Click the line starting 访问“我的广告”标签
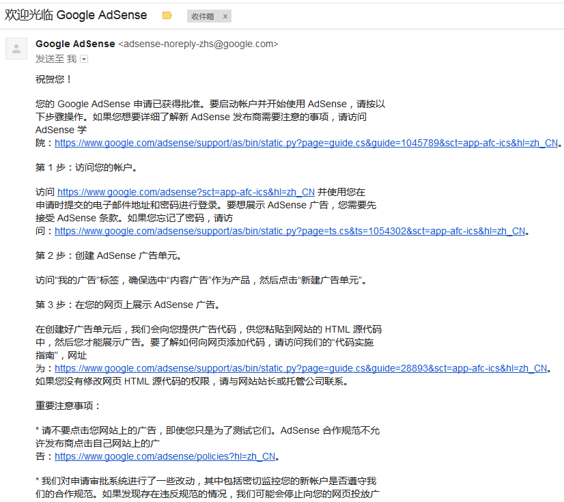The width and height of the screenshot is (564, 502). point(201,280)
